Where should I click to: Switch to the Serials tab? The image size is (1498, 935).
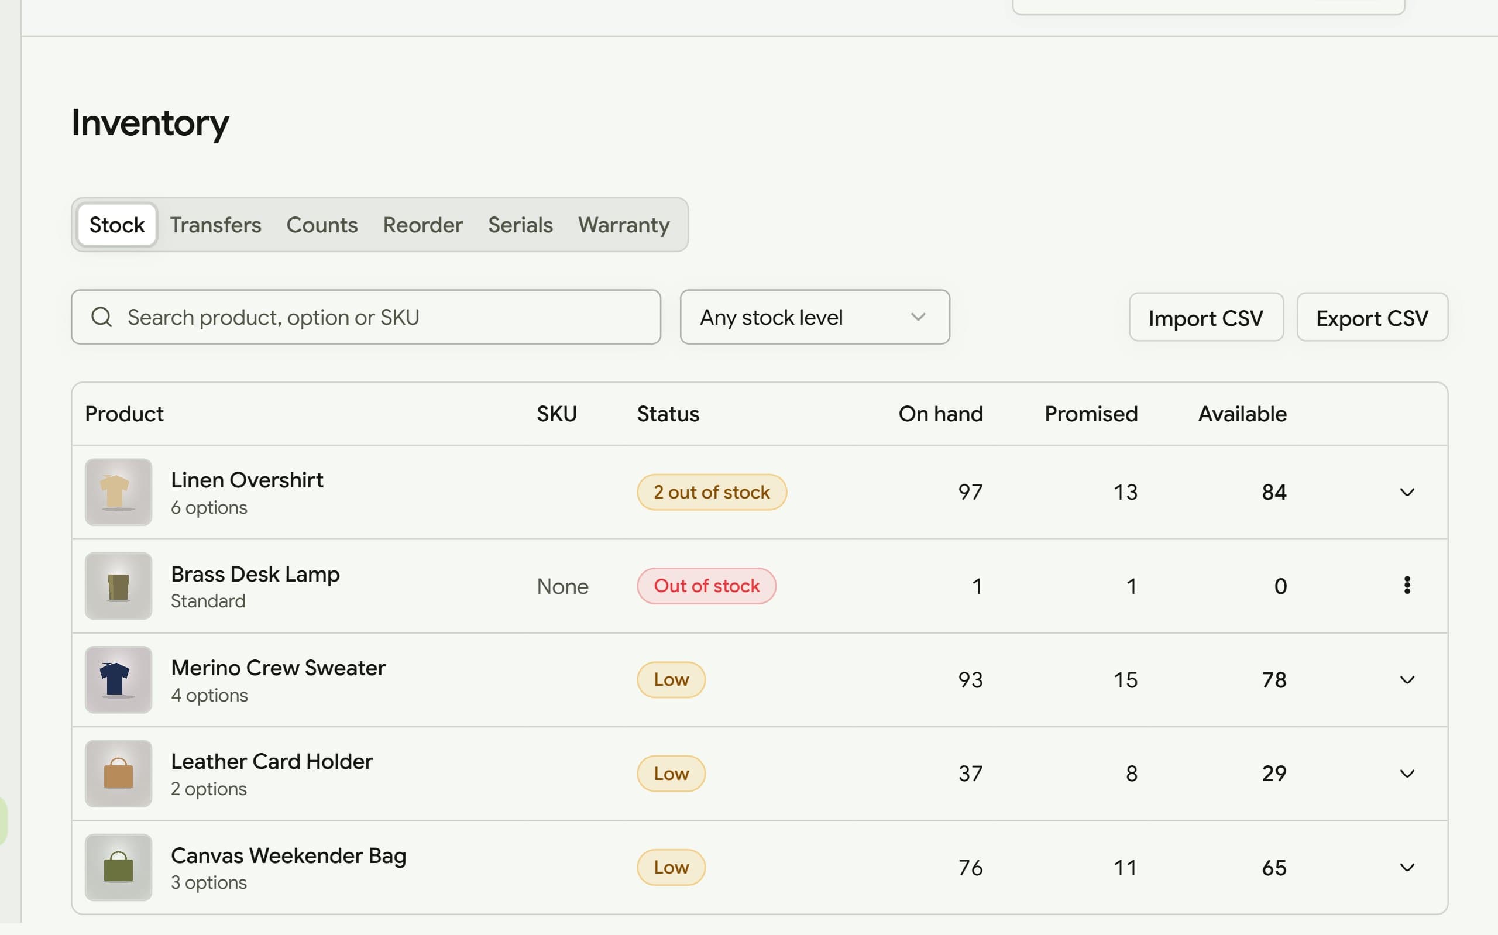click(521, 225)
